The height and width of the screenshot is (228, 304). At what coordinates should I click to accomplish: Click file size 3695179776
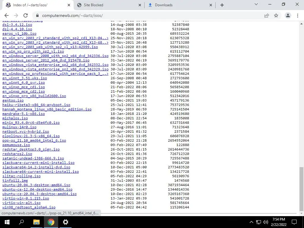pyautogui.click(x=178, y=60)
